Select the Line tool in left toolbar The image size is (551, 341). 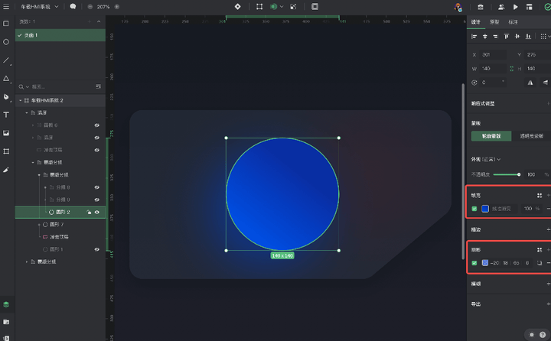point(6,60)
